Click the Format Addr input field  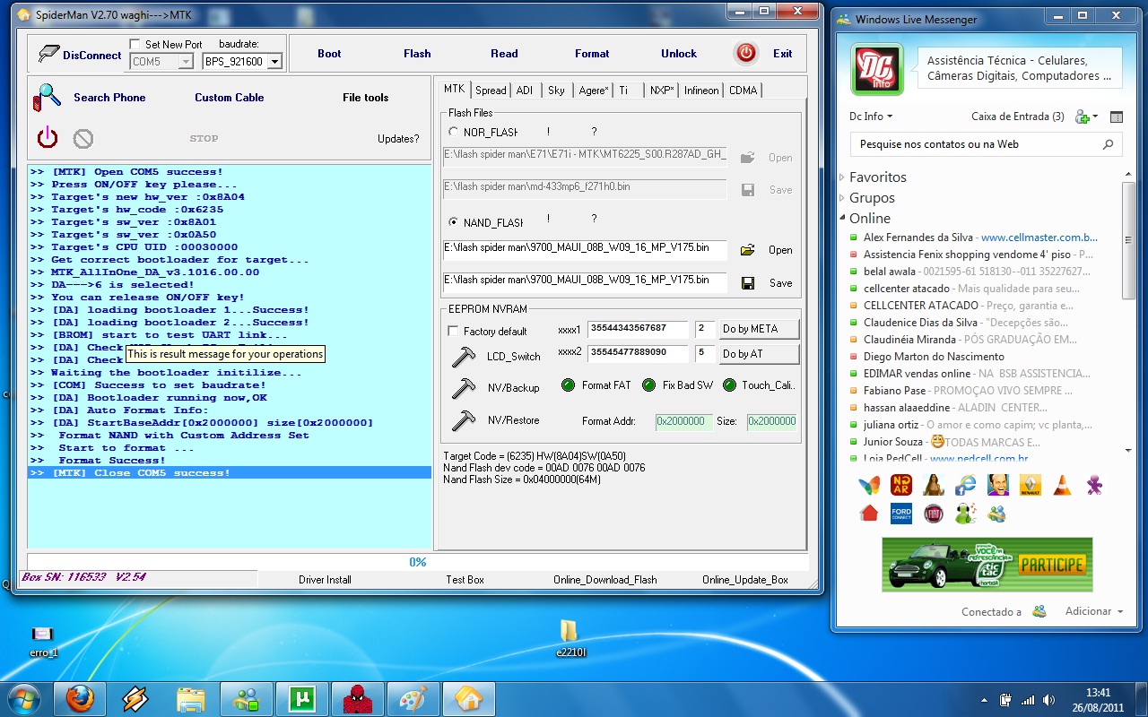click(x=683, y=420)
